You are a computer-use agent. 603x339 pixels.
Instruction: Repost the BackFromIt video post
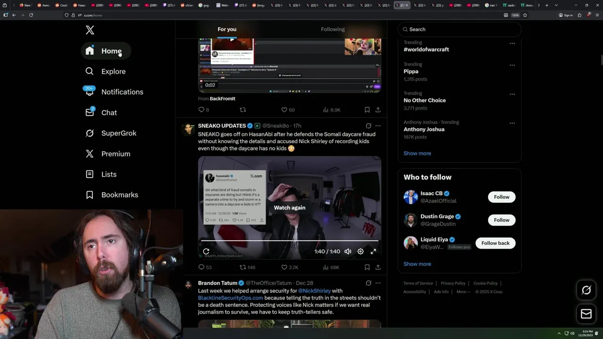click(243, 110)
